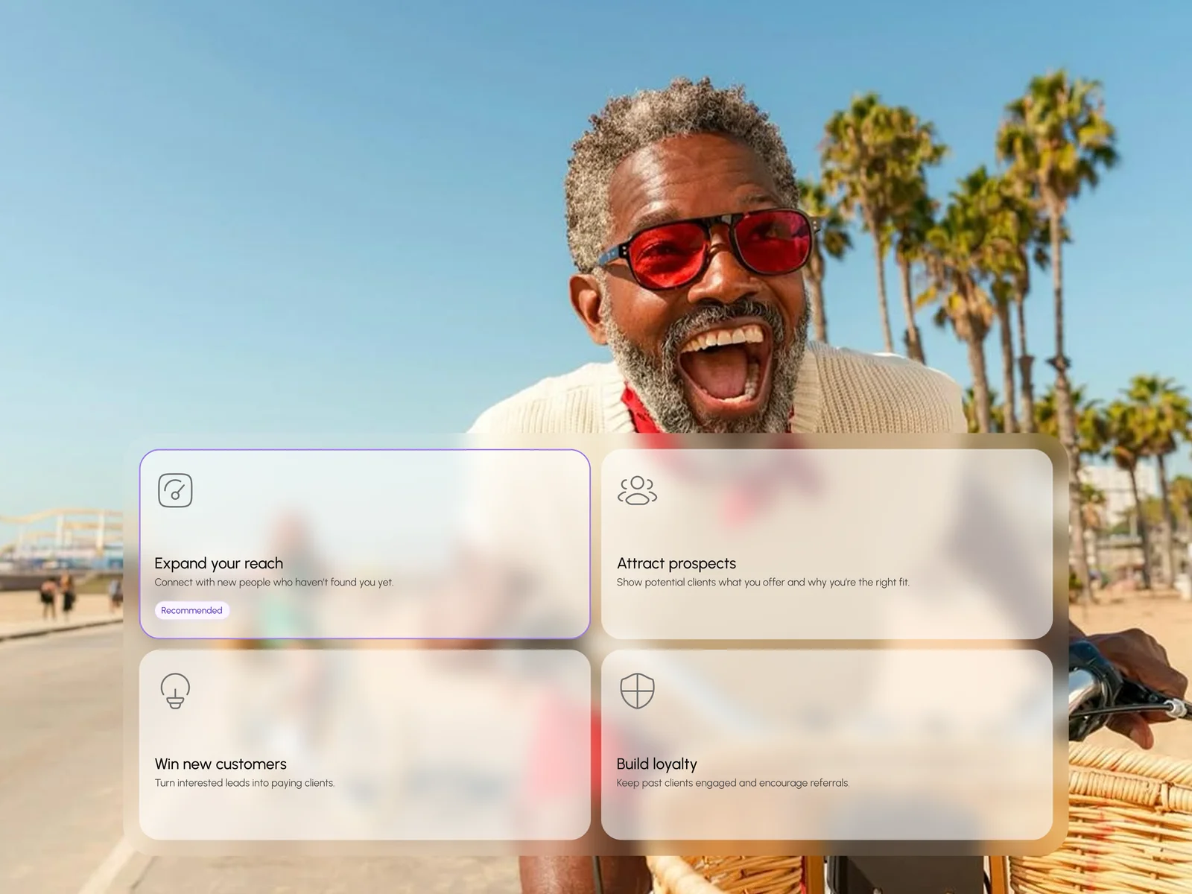1192x894 pixels.
Task: Click 'Turn interested leads into paying clients.'
Action: (x=244, y=783)
